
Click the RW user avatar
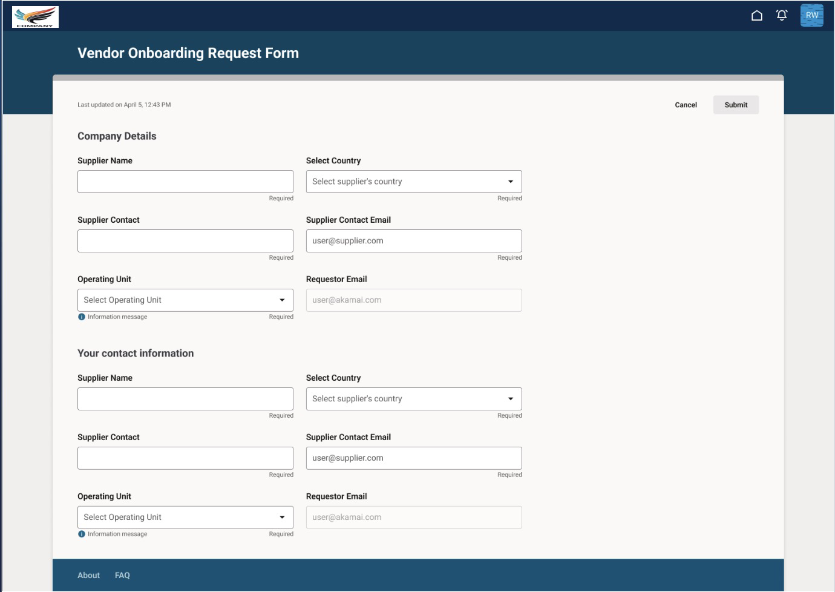click(813, 15)
